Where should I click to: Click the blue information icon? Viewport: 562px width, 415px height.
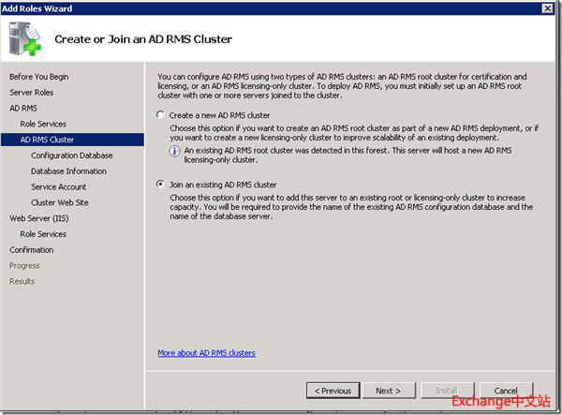175,151
